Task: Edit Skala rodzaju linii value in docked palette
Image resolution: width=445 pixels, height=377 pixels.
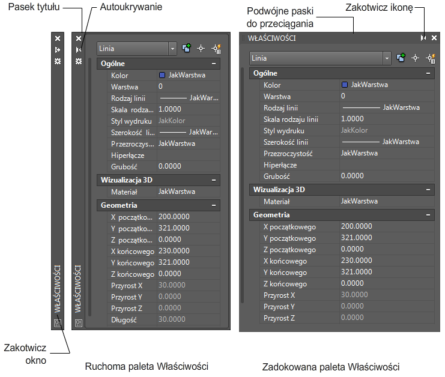Action: (x=387, y=119)
